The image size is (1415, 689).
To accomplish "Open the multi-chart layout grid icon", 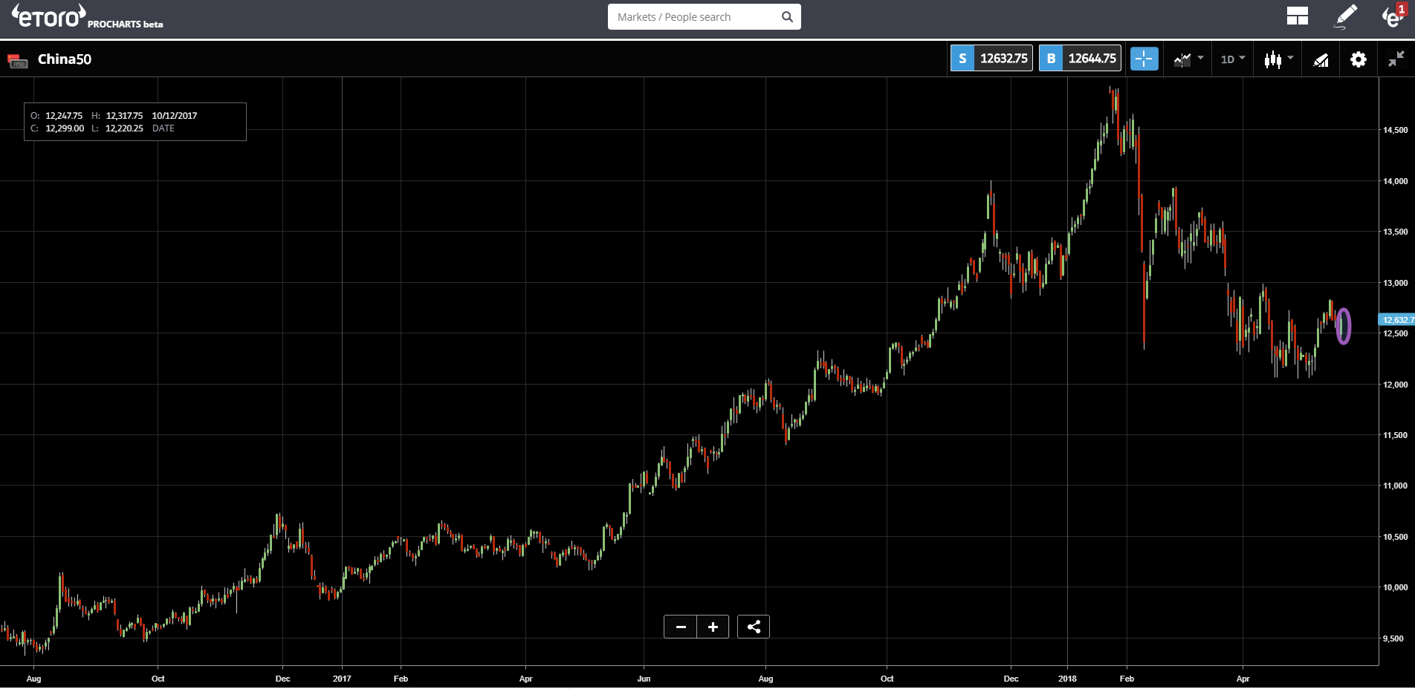I will (1298, 16).
